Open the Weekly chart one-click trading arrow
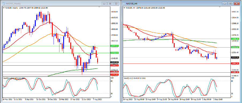This screenshot has height=103, width=242. [x=4, y=8]
